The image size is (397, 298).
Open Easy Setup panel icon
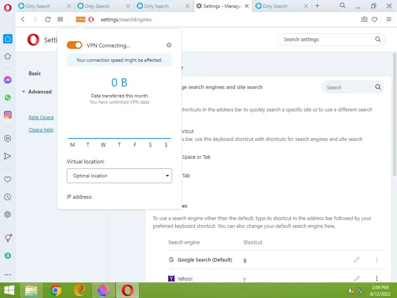(389, 19)
